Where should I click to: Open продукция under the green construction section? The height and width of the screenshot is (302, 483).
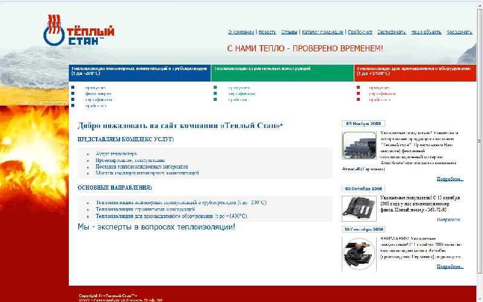(x=239, y=88)
